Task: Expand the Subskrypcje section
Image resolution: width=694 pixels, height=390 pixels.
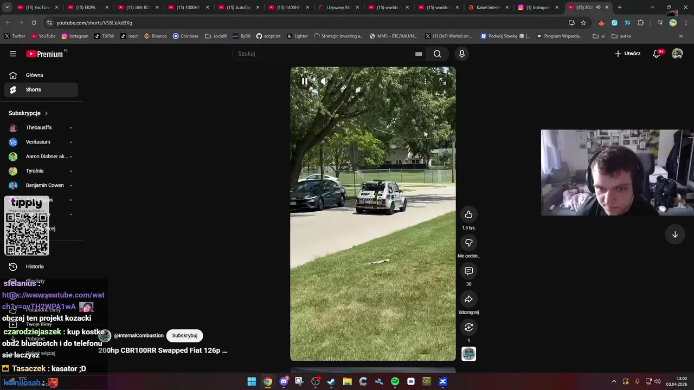Action: pos(29,113)
